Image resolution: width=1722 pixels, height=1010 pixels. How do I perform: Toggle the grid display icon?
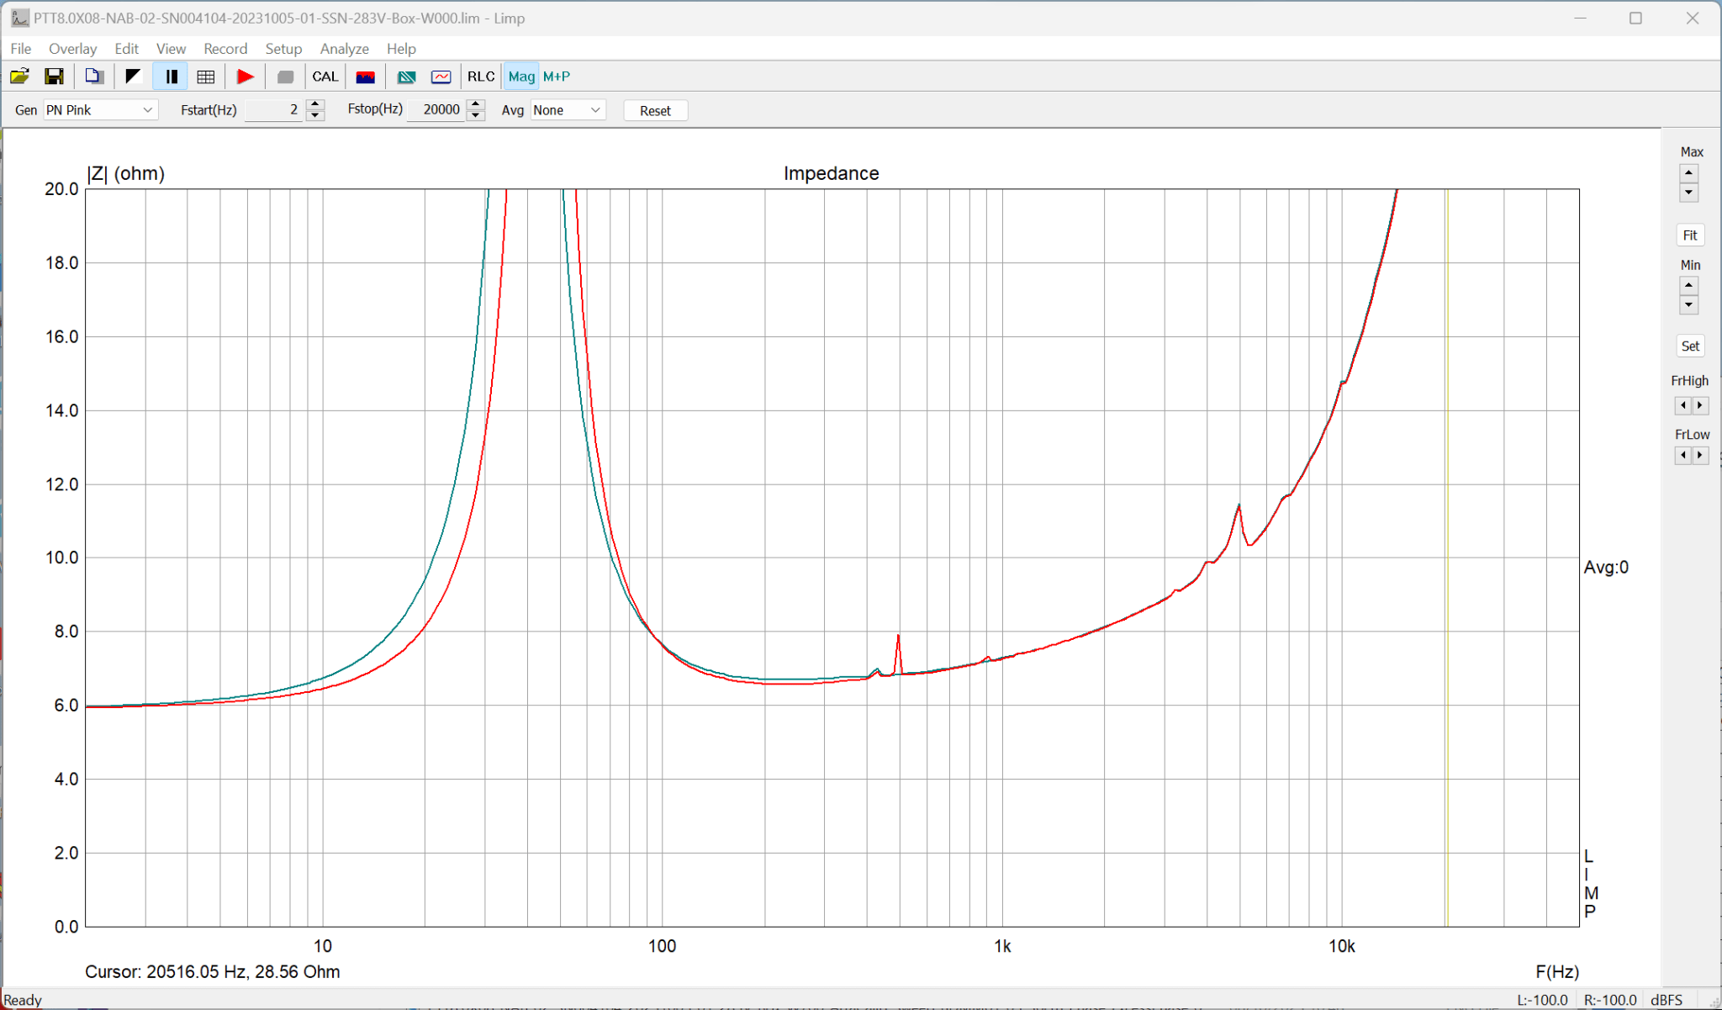point(206,77)
